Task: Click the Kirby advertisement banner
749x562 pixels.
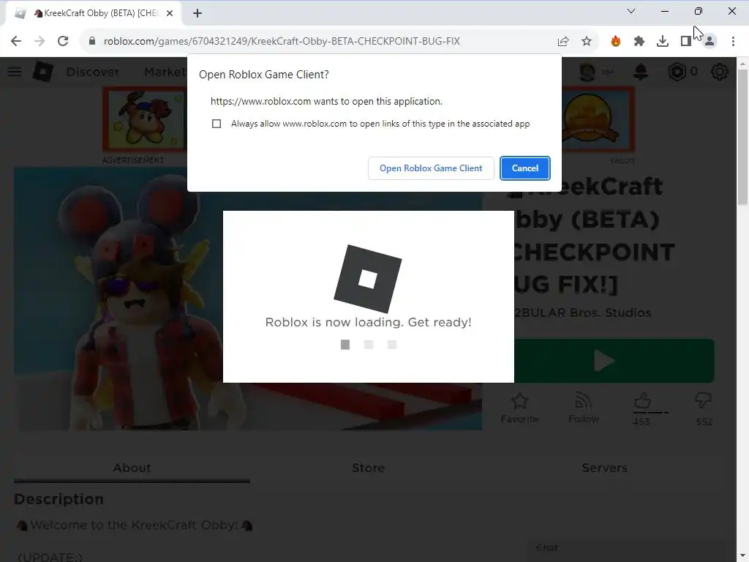Action: 146,119
